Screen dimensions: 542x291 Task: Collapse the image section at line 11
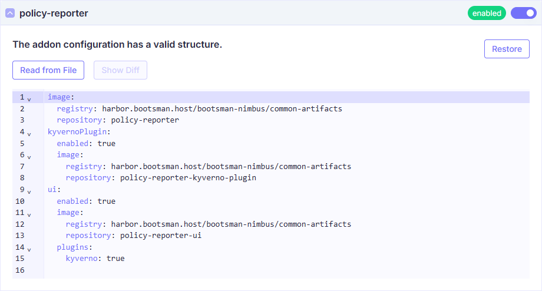pos(29,214)
